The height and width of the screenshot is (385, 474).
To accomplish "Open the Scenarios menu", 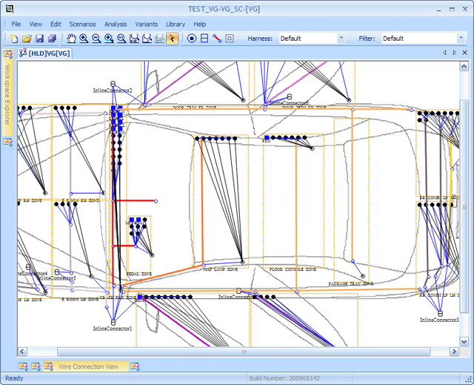I will point(82,24).
